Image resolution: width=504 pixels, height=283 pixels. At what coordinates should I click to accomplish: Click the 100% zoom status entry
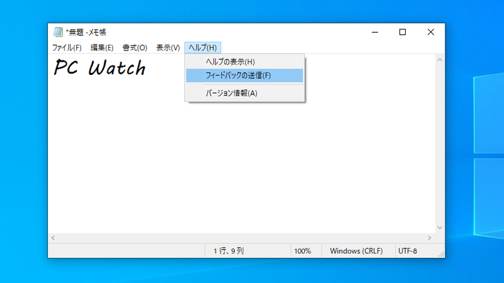pos(302,251)
